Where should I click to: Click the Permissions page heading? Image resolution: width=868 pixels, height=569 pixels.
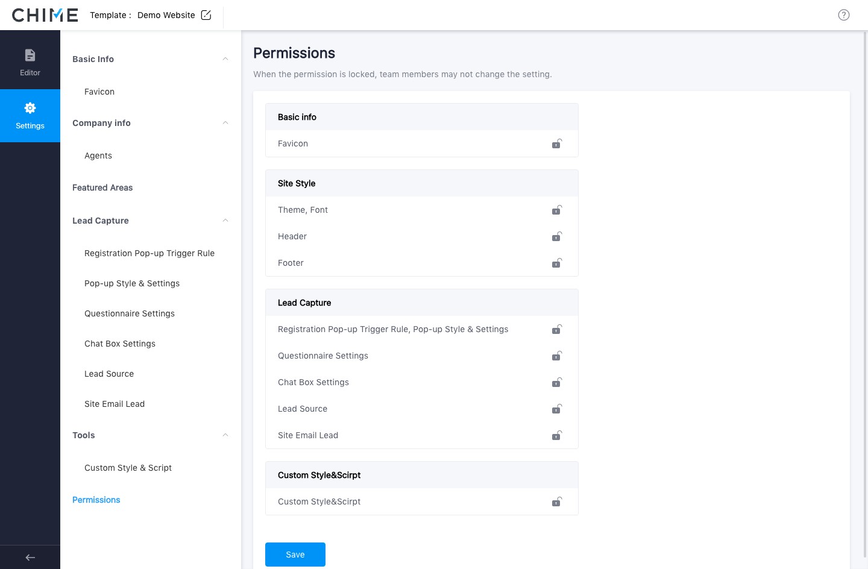[294, 53]
